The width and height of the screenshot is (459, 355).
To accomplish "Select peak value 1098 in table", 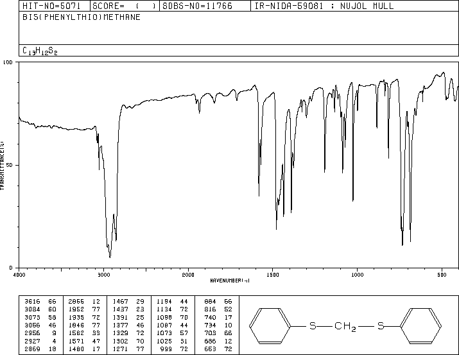I will 164,317.
